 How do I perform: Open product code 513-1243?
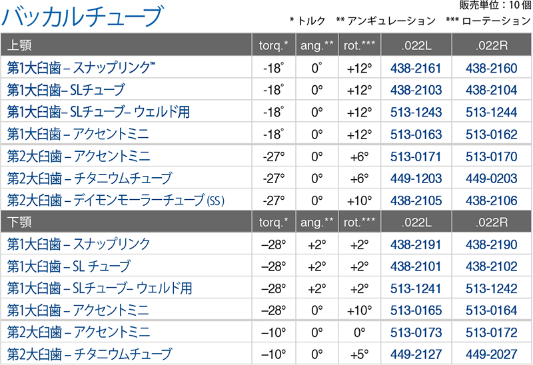coord(416,112)
